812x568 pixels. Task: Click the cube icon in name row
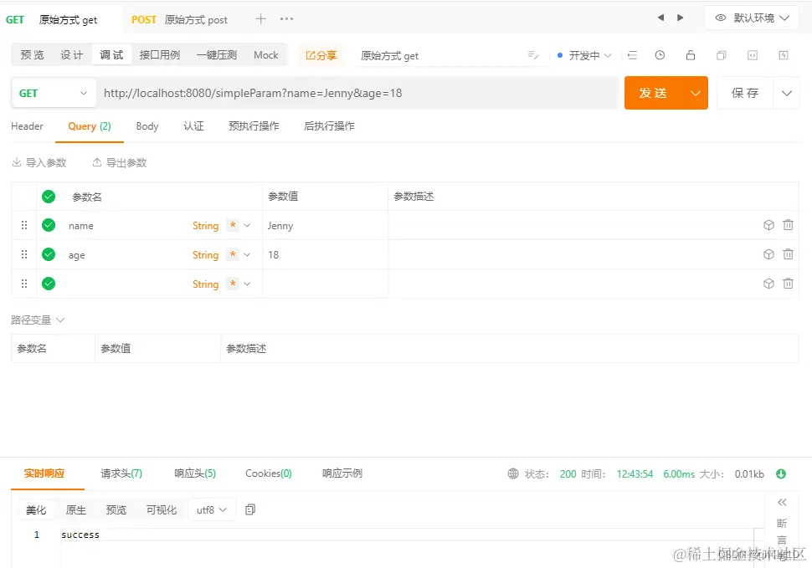[x=768, y=225]
